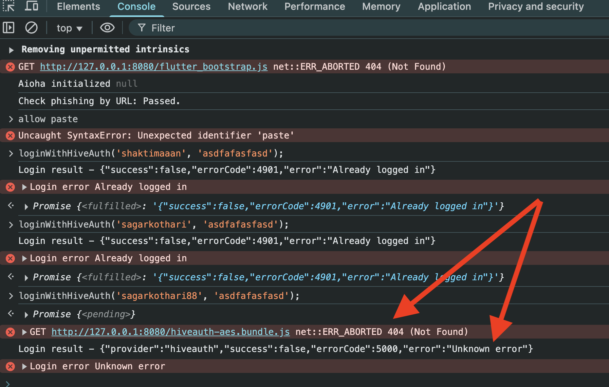
Task: Expand the Promise pending object
Action: pyautogui.click(x=26, y=315)
